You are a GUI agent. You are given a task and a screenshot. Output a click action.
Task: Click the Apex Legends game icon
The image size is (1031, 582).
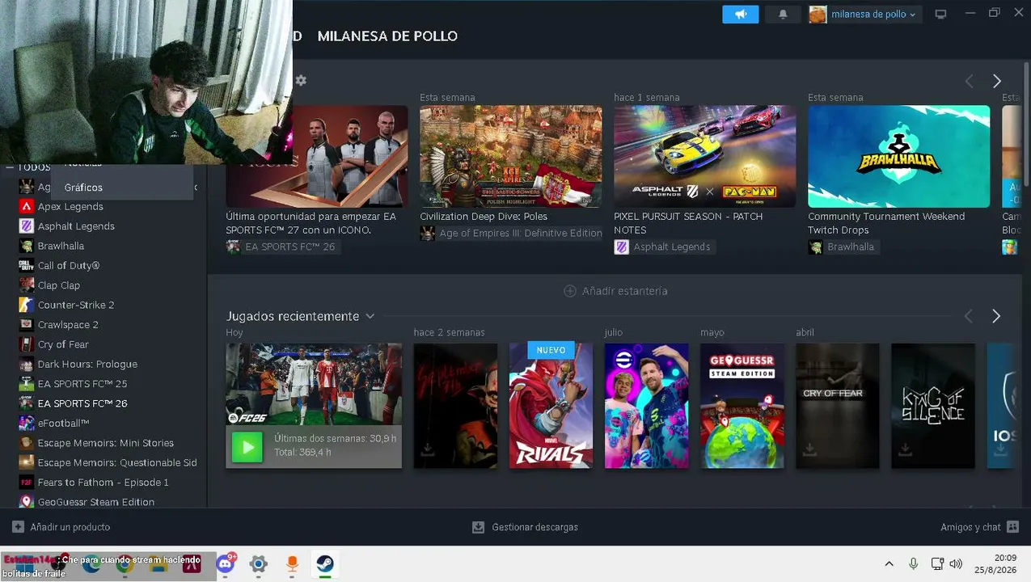click(26, 206)
